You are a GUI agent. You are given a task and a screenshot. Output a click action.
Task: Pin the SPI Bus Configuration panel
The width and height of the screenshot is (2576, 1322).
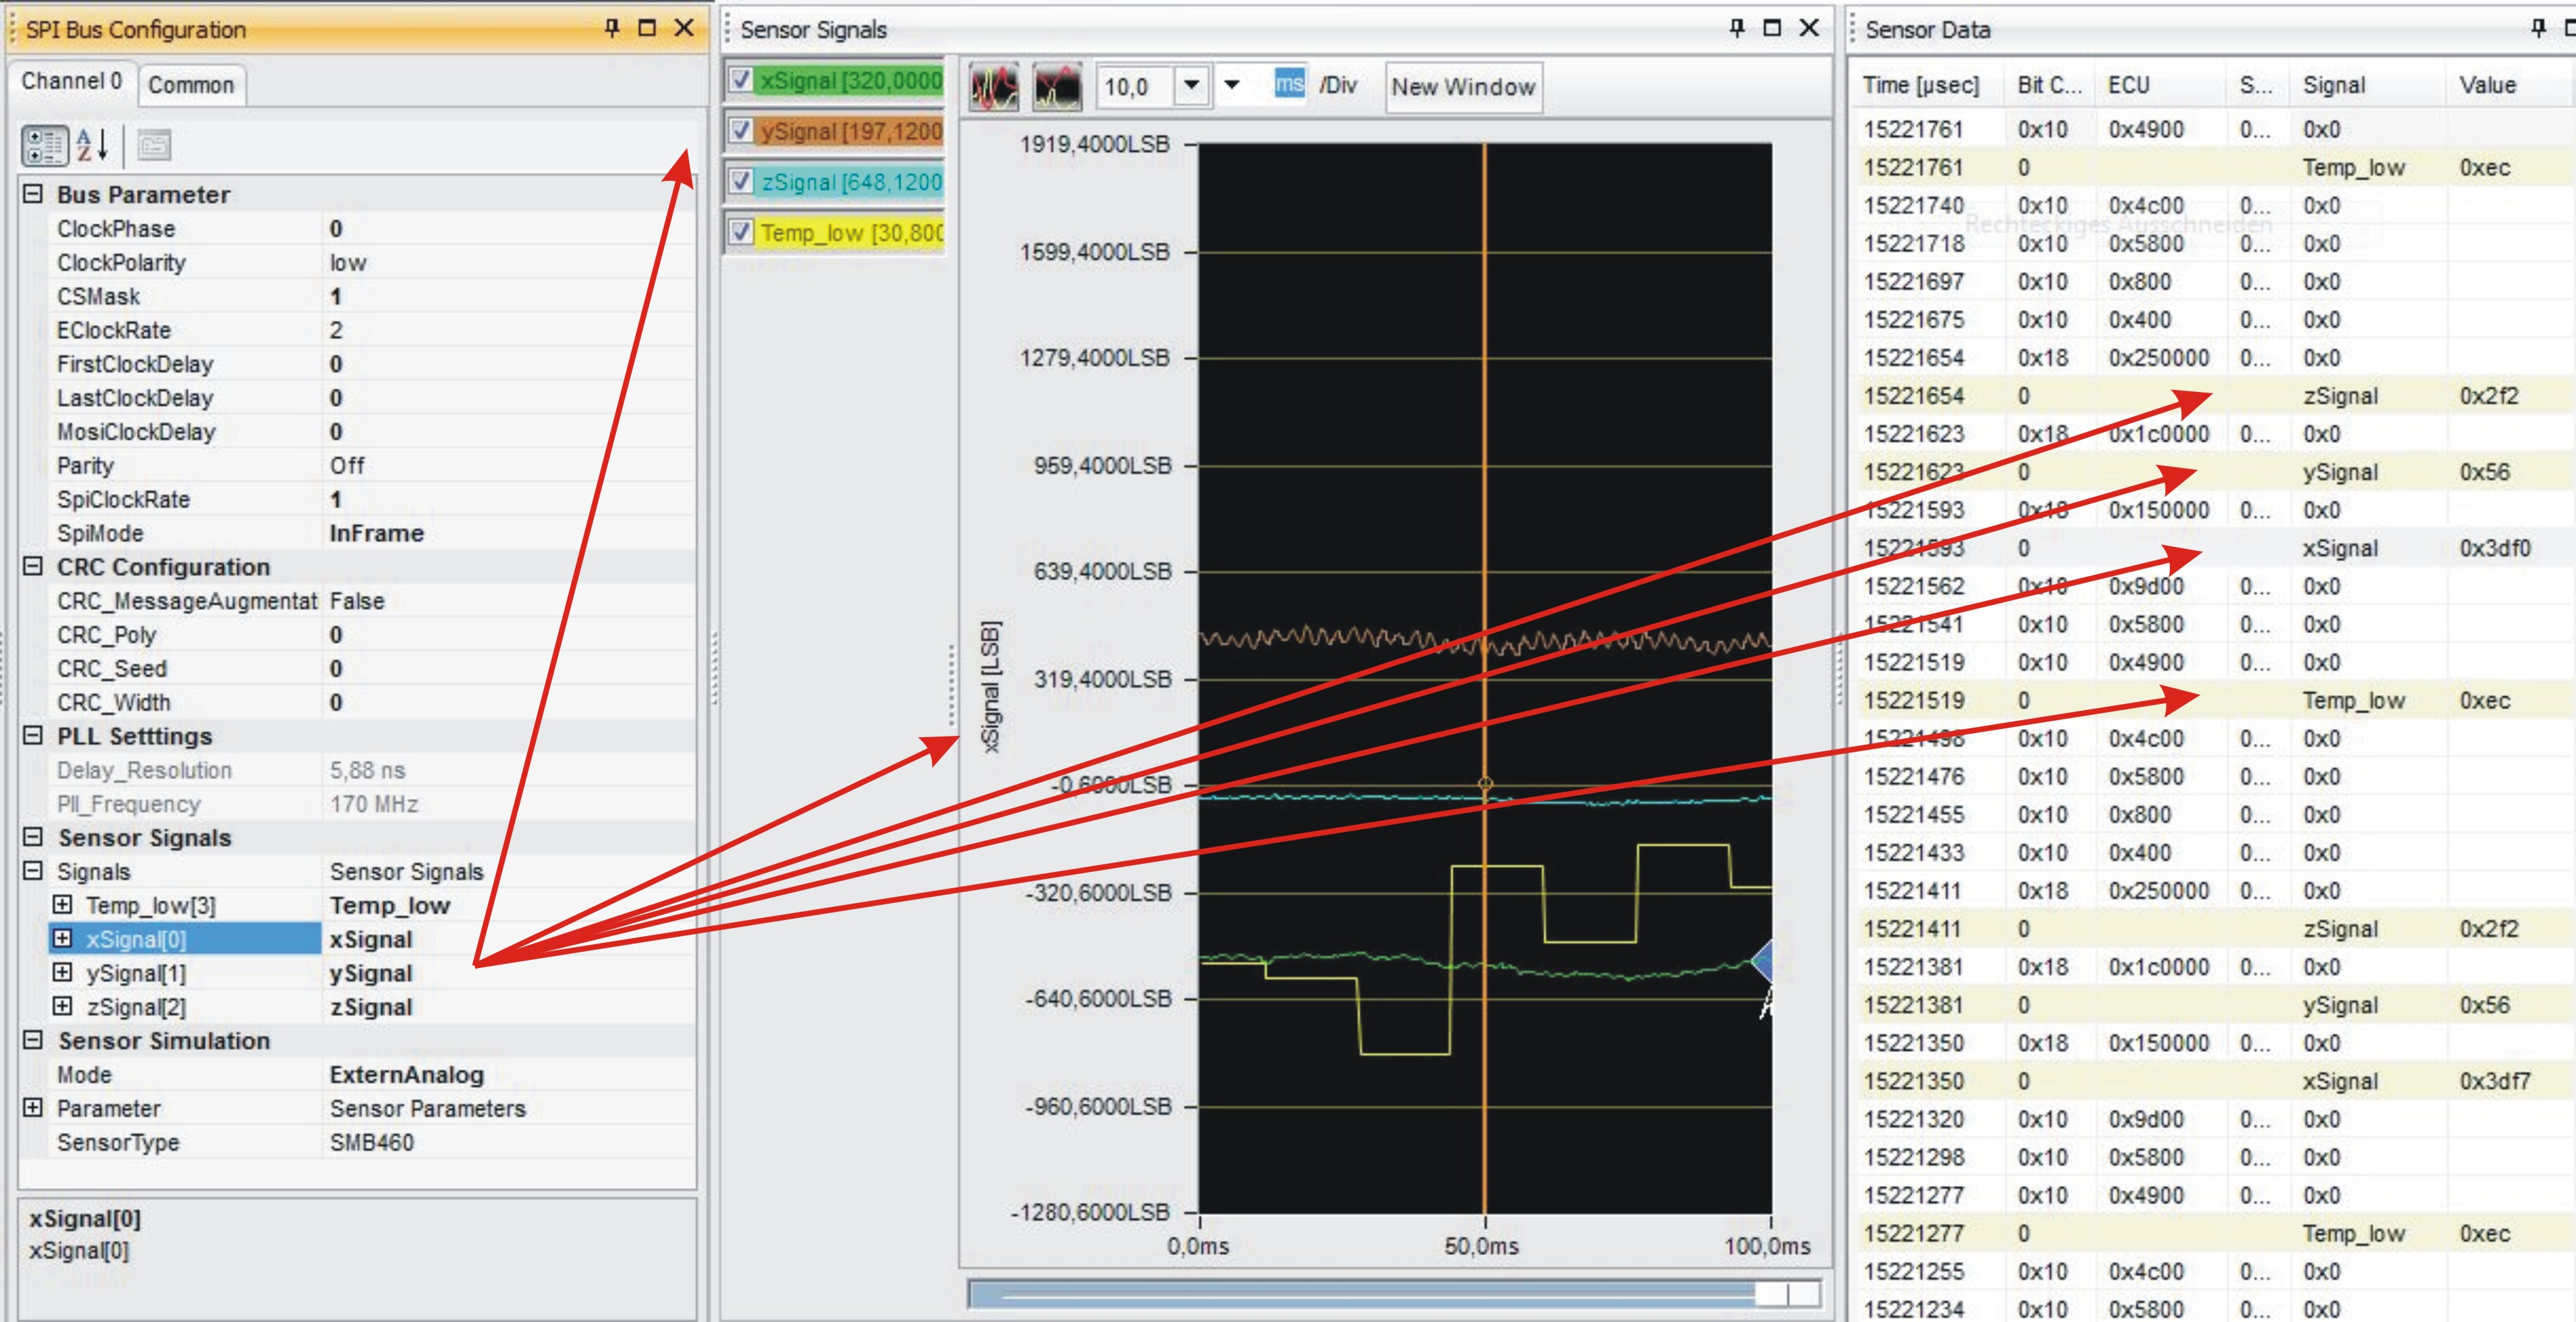click(612, 28)
